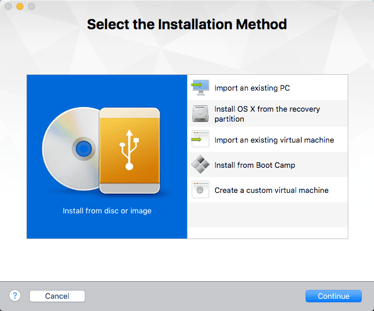Choose "Install from Boot Camp" option
374x311 pixels.
[268, 165]
